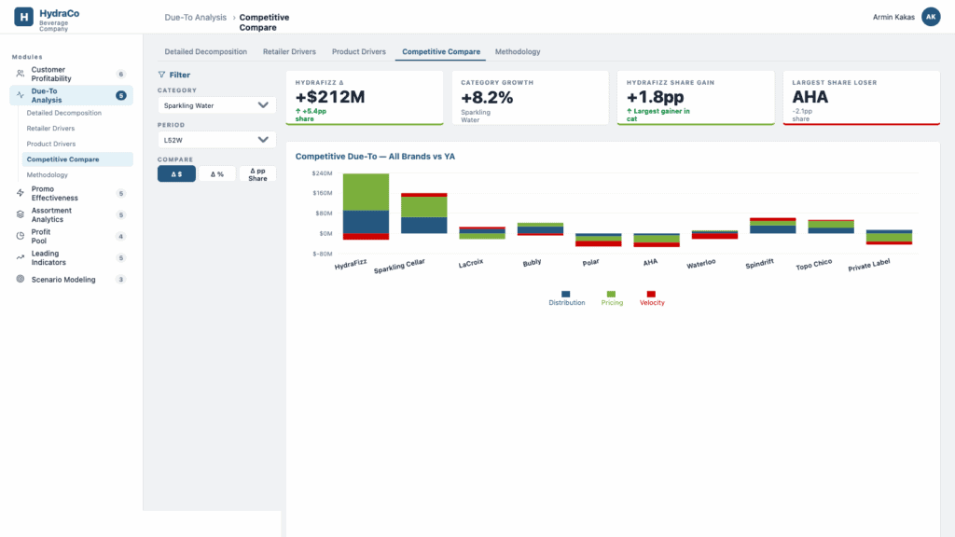Click the Polar red velocity bar segment
Image resolution: width=955 pixels, height=537 pixels.
pos(598,243)
